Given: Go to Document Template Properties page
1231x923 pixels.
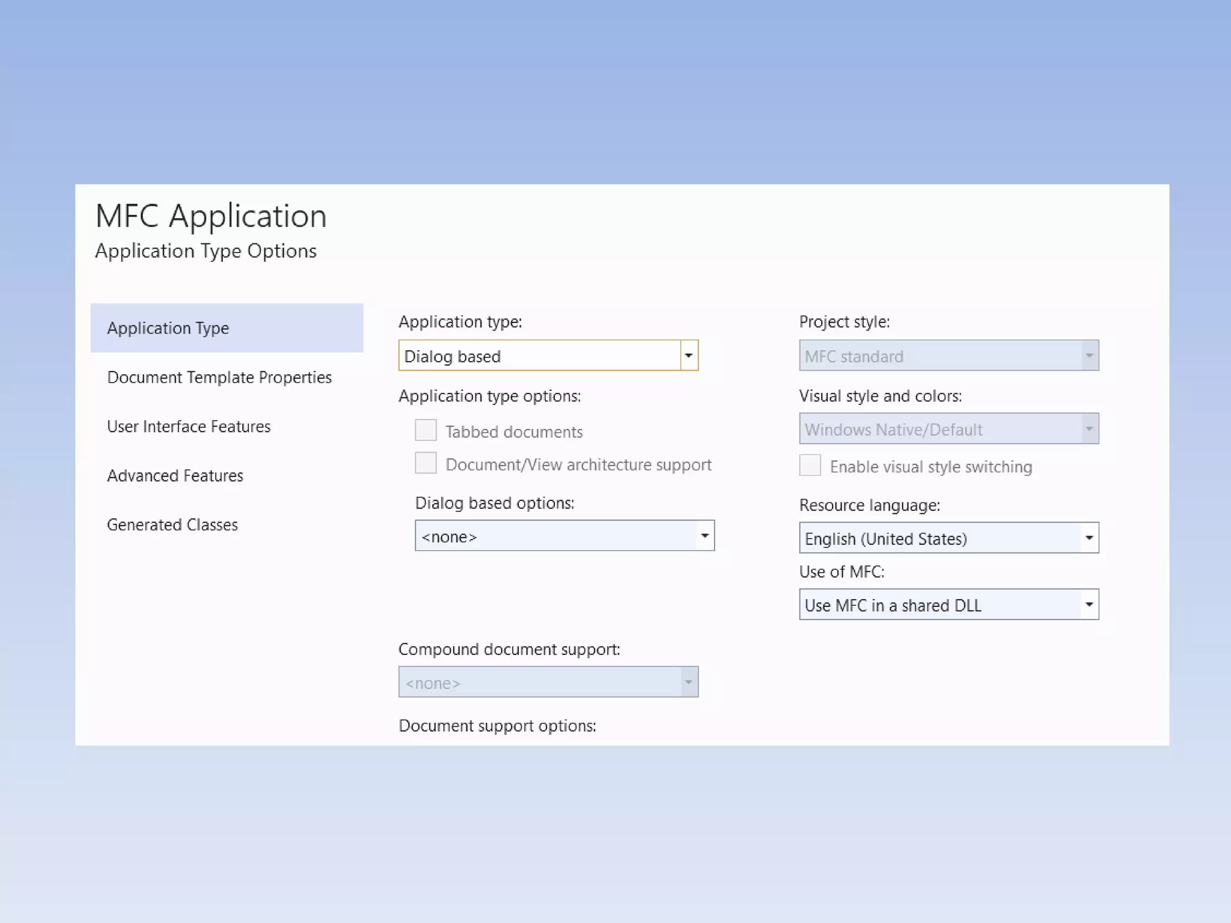Looking at the screenshot, I should [x=219, y=377].
